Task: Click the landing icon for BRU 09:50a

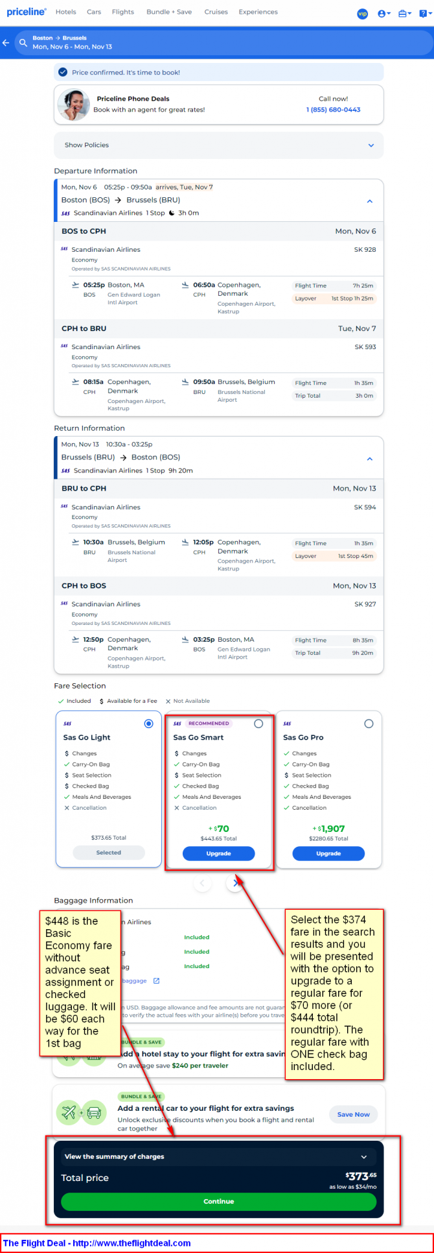Action: (185, 382)
